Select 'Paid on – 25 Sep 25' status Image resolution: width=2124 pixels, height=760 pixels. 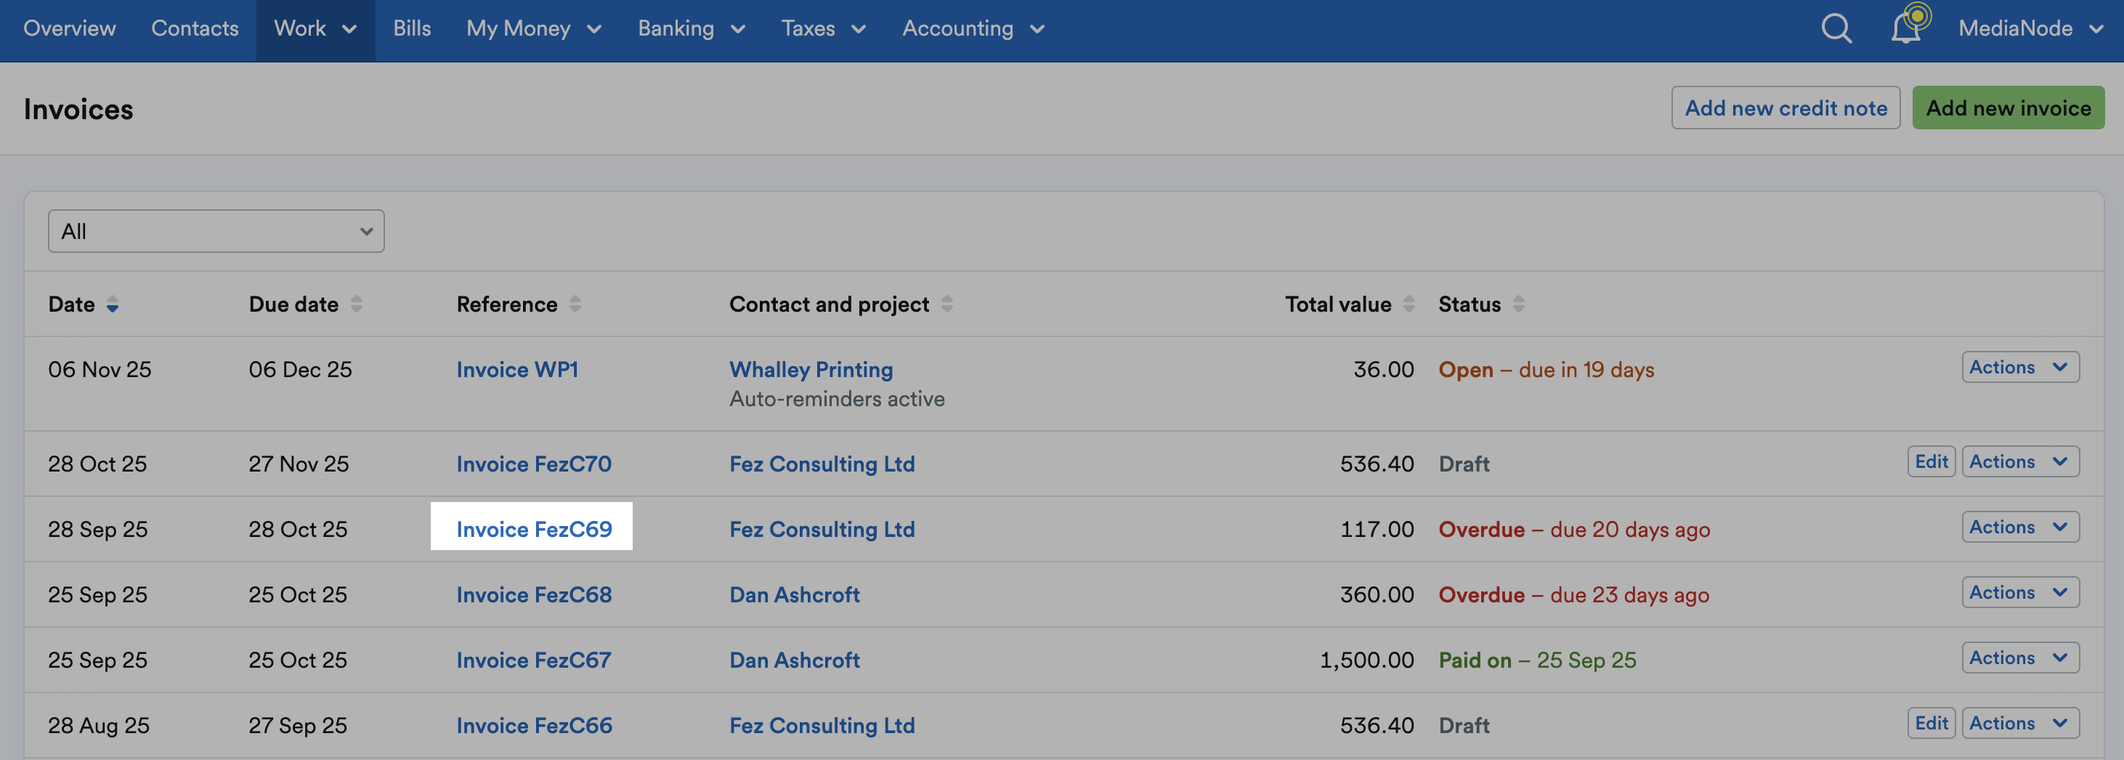point(1537,660)
